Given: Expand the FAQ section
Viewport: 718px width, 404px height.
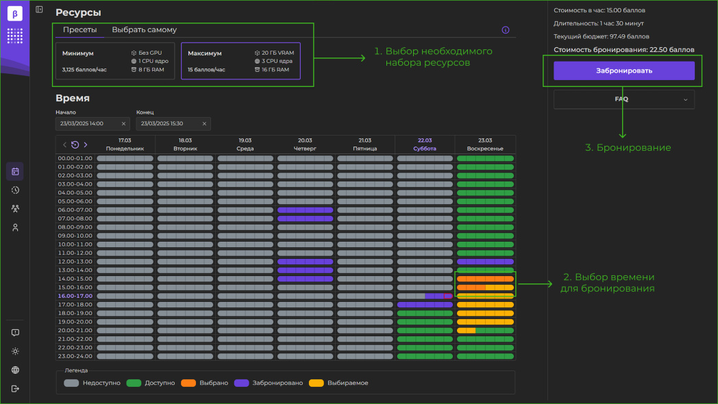Looking at the screenshot, I should pos(623,99).
